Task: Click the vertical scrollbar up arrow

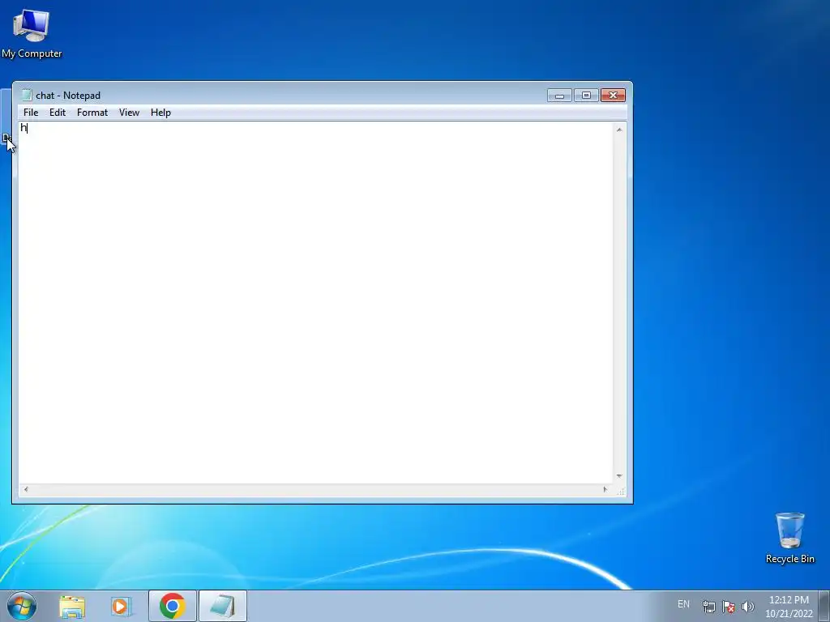Action: (618, 130)
